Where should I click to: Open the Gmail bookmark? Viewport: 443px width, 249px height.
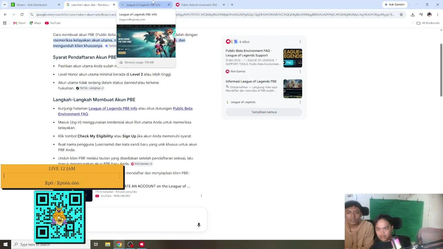click(x=19, y=23)
